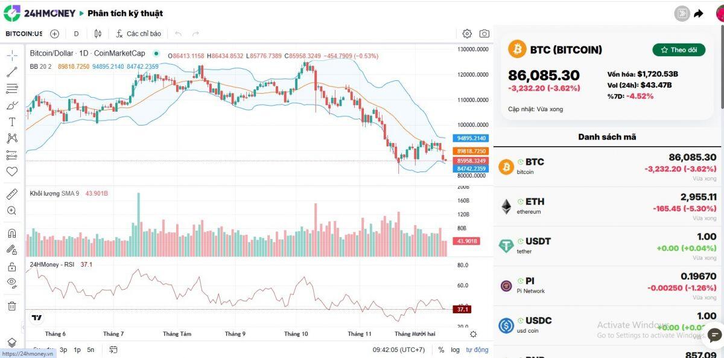Image resolution: width=724 pixels, height=358 pixels.
Task: Open the object tree layers icon
Action: point(11,342)
